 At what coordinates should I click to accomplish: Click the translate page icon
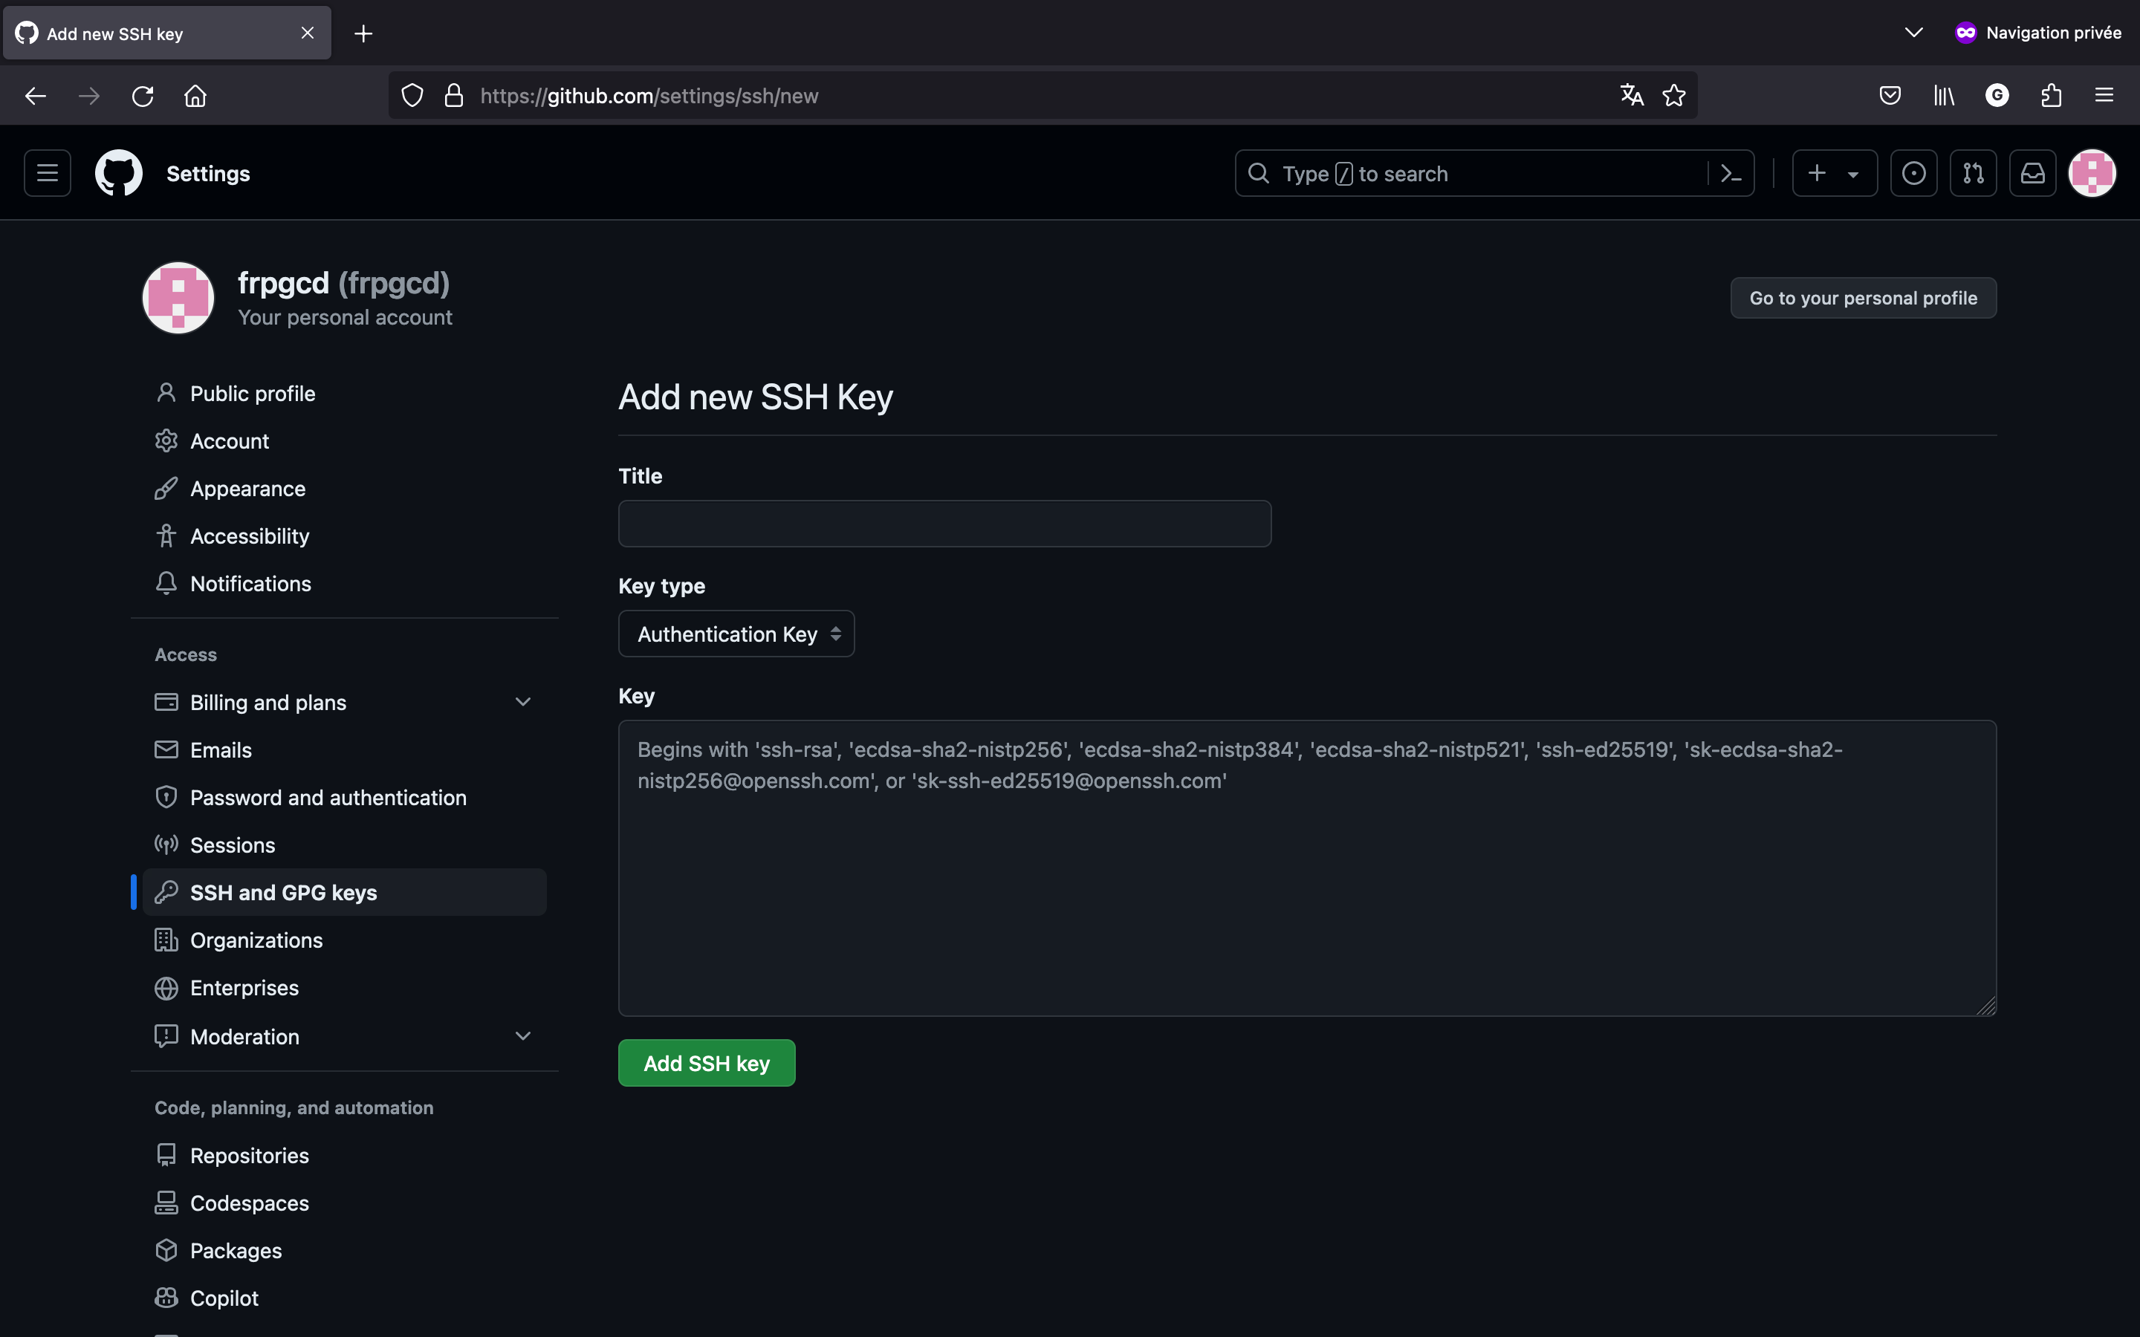pyautogui.click(x=1632, y=96)
